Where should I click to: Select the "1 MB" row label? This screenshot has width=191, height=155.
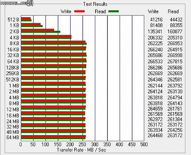click(14, 86)
